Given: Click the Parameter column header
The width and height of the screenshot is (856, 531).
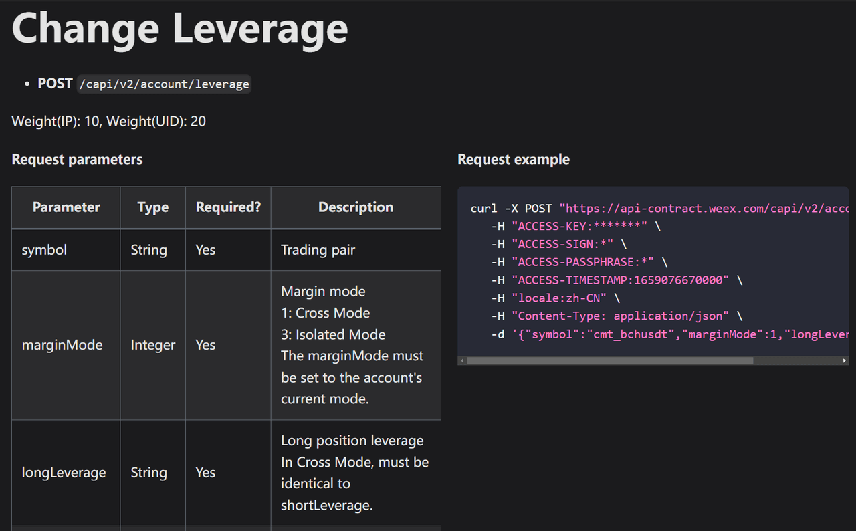Looking at the screenshot, I should pos(66,207).
